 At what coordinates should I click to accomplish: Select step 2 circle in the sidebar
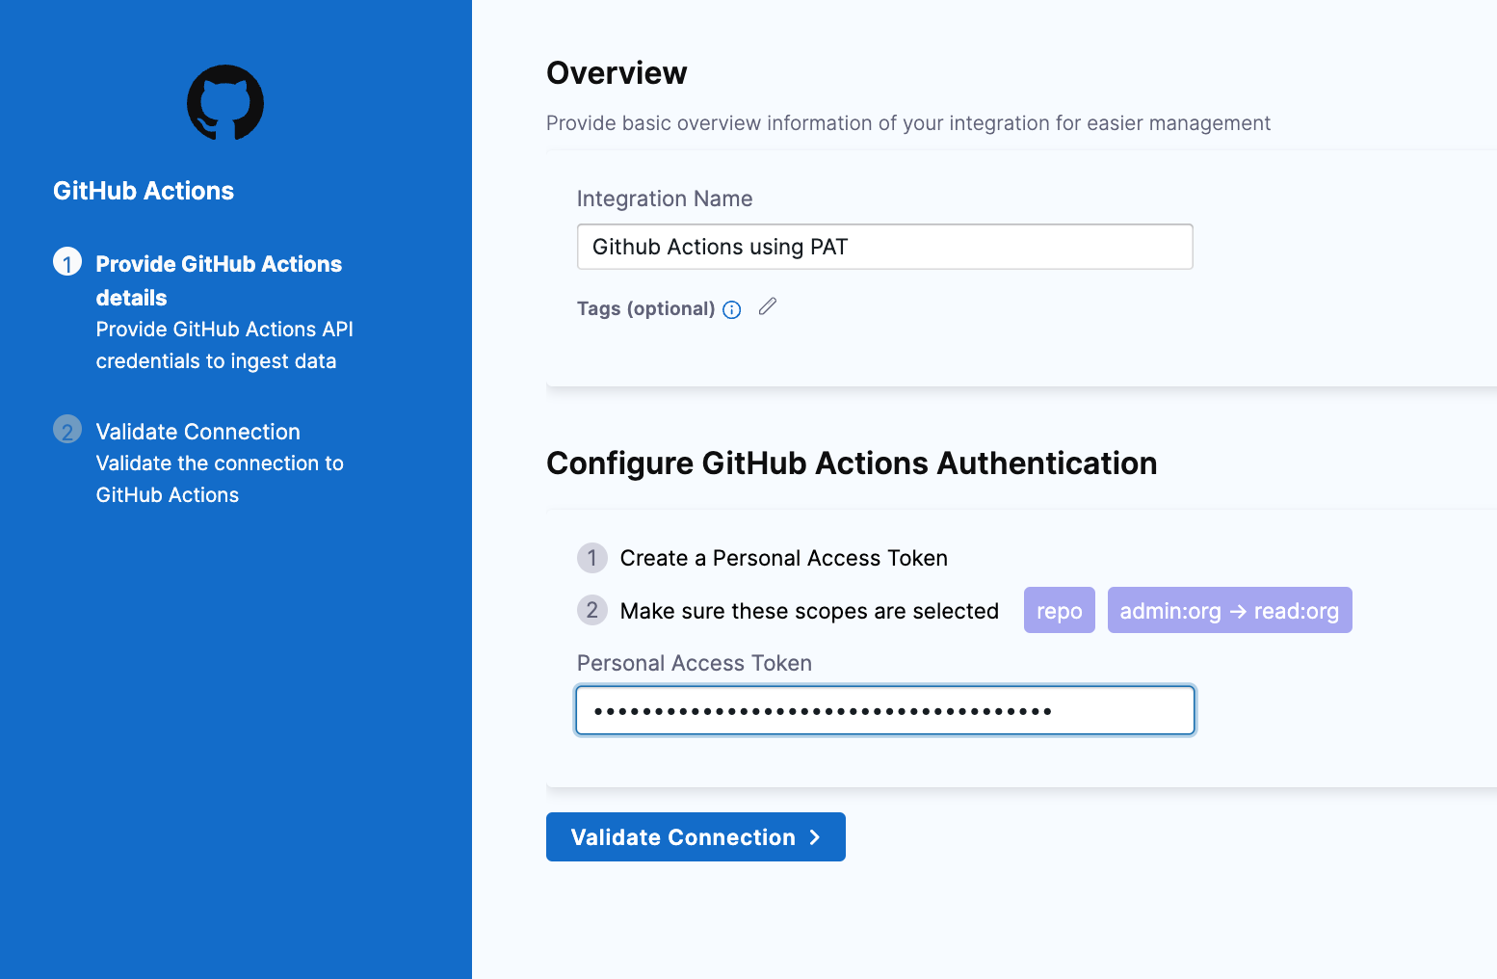66,430
